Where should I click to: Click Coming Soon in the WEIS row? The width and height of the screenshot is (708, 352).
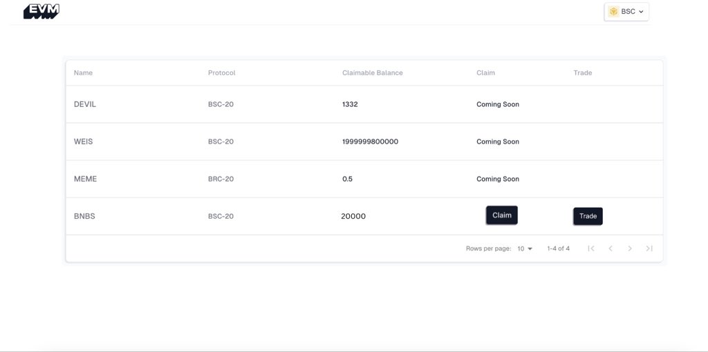coord(498,141)
